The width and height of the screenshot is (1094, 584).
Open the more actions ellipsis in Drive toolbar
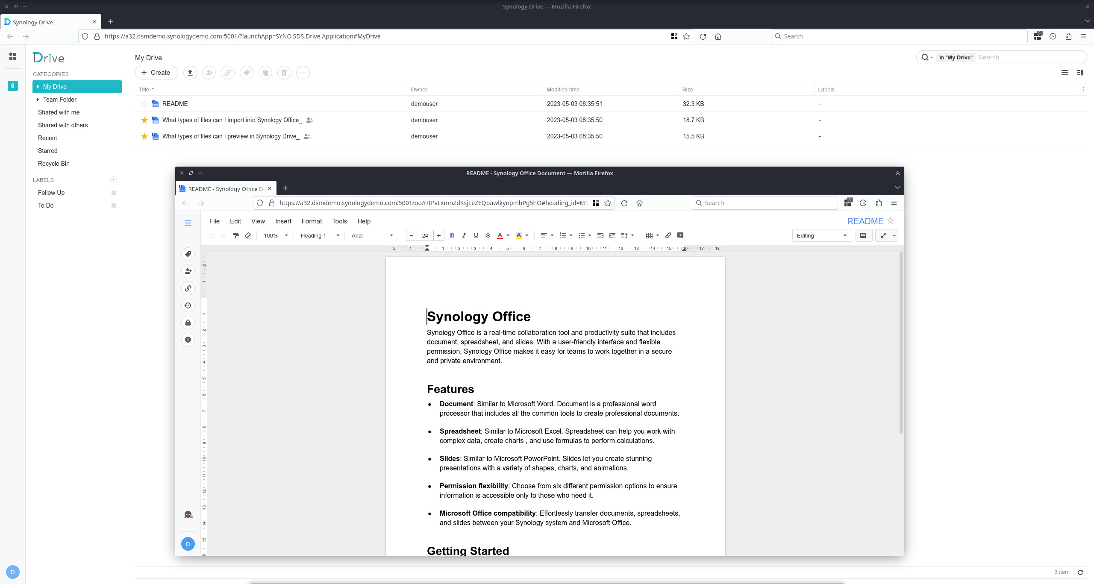(x=303, y=73)
